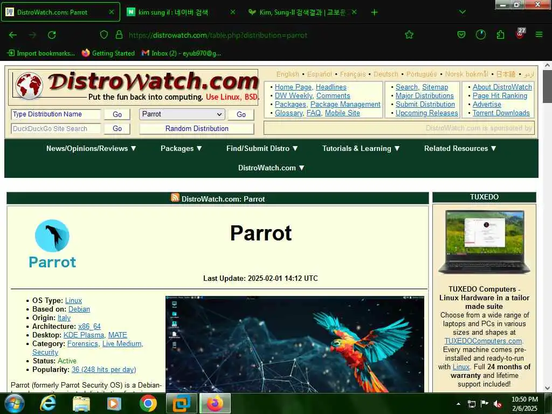
Task: Close the DistroWatch.com: Parrot tab
Action: point(111,12)
